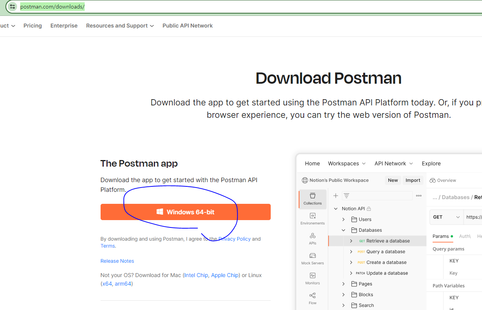Click the Key placeholder under Query params
This screenshot has width=482, height=310.
tap(453, 273)
